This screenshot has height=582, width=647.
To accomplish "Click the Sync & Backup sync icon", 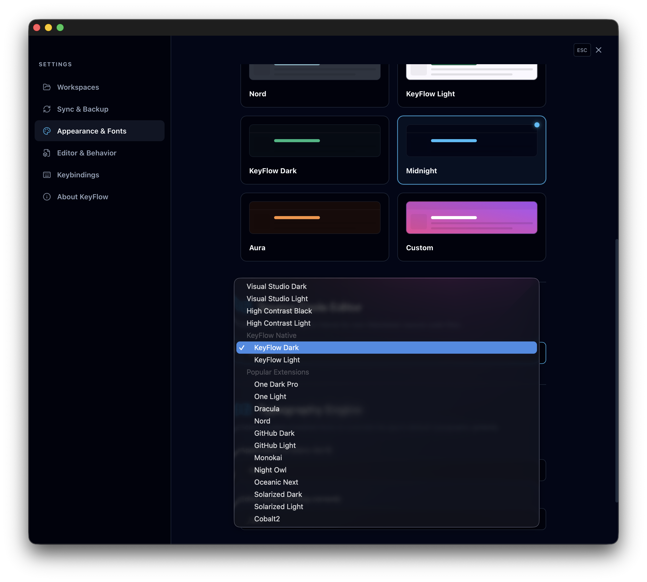I will [x=47, y=109].
